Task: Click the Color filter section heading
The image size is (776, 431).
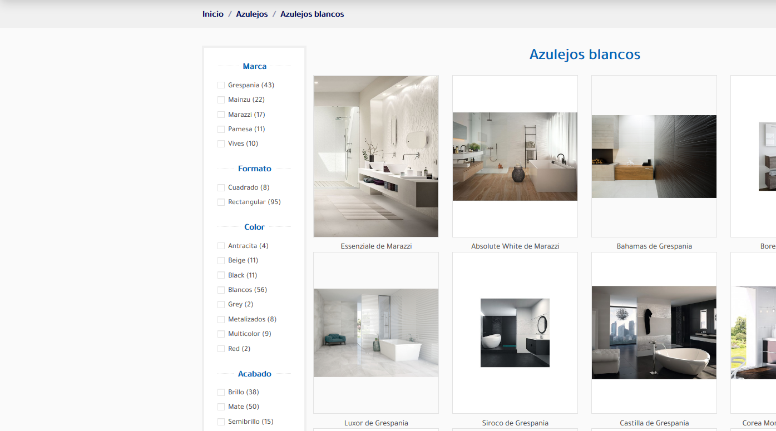Action: click(x=255, y=227)
